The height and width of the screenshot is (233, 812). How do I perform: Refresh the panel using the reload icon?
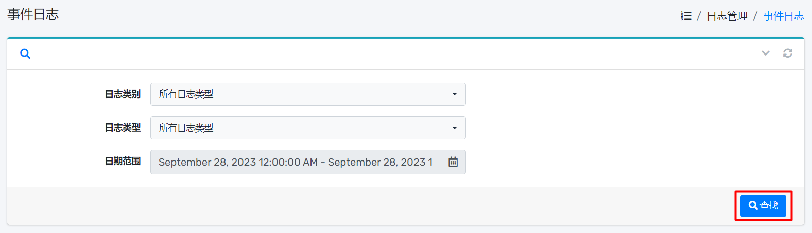[788, 53]
